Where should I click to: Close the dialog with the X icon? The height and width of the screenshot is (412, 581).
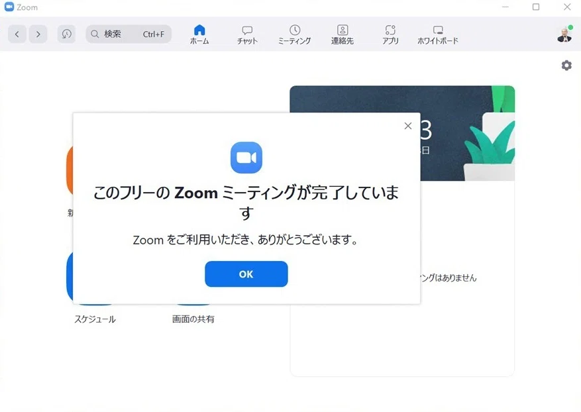(408, 126)
